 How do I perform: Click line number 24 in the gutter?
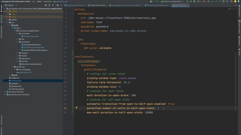tap(65, 108)
